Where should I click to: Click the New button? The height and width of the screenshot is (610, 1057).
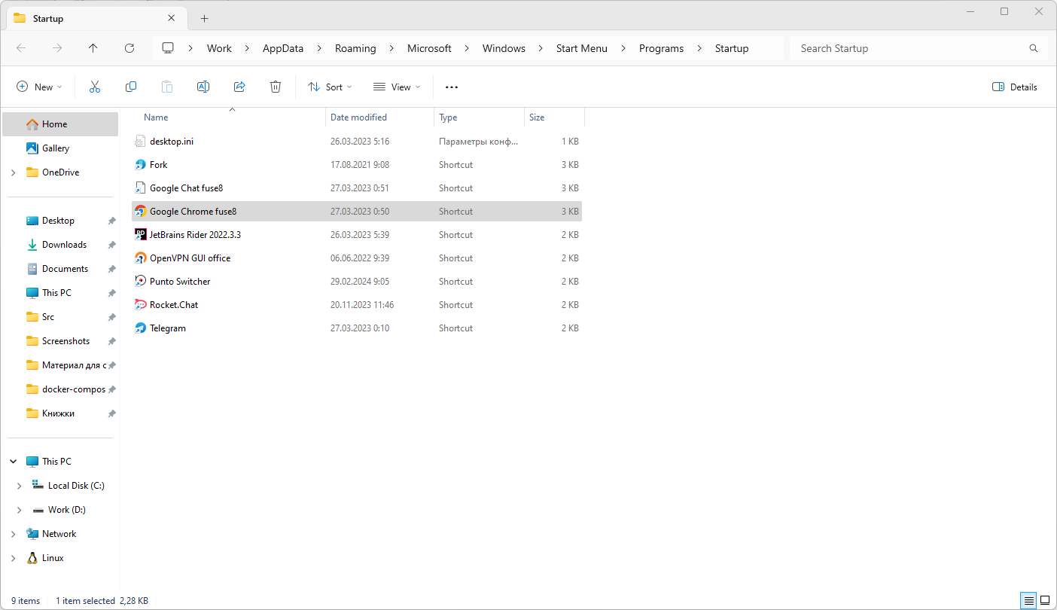point(40,87)
